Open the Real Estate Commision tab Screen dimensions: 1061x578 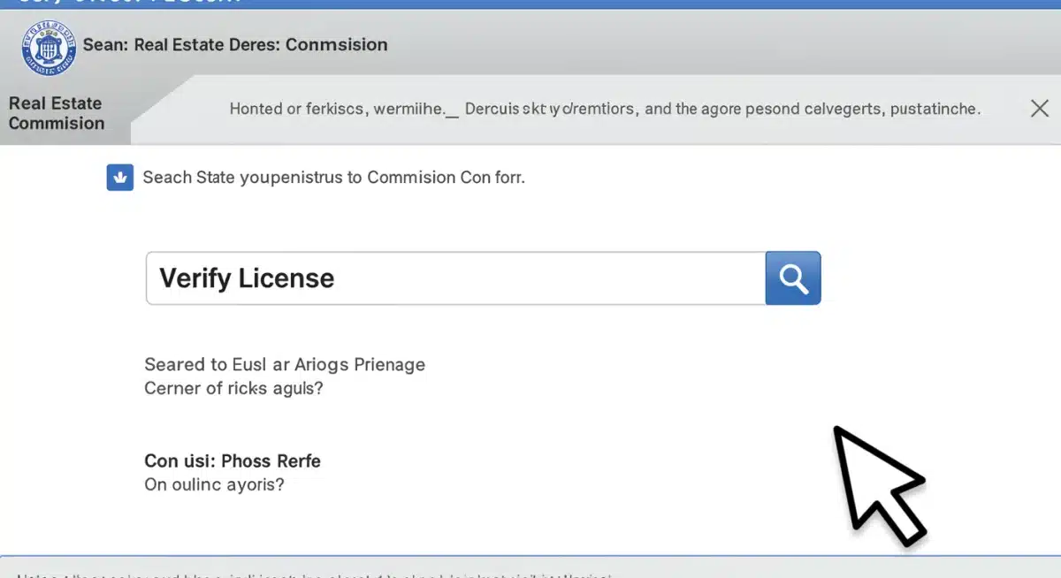pyautogui.click(x=57, y=113)
